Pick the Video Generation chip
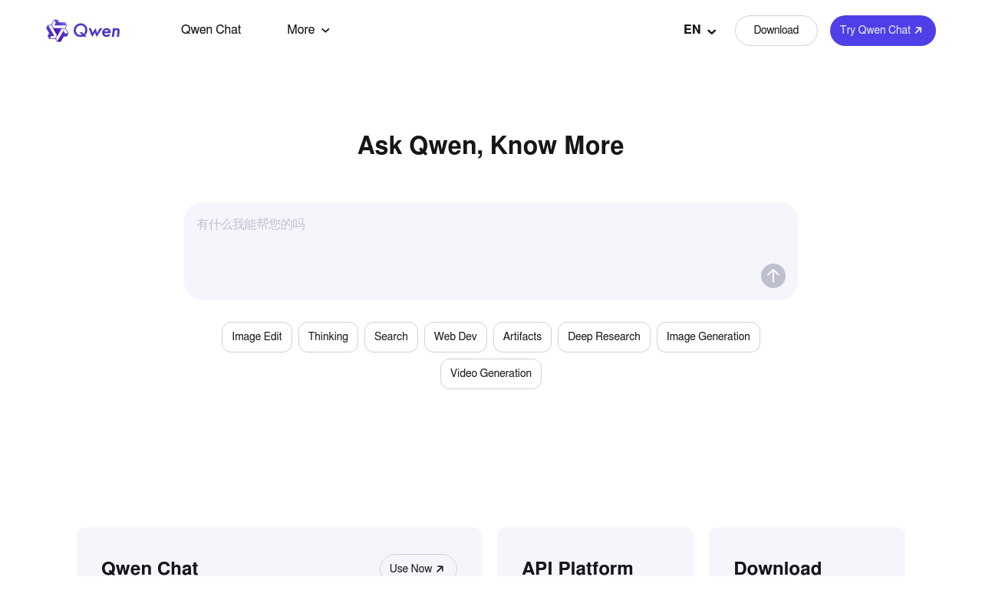The width and height of the screenshot is (982, 613). [491, 374]
